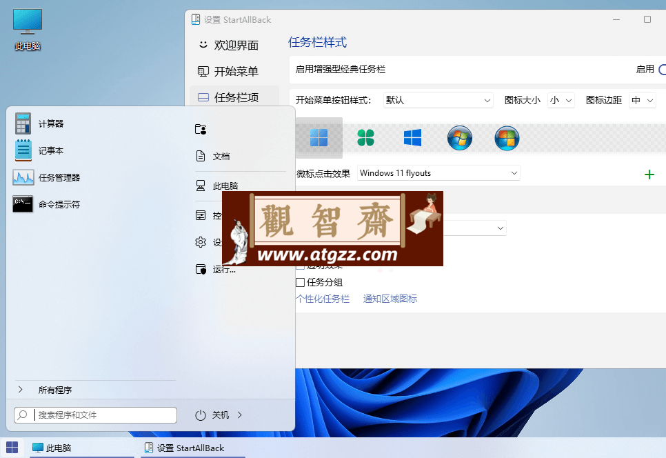Switch to 设置 StartAllBack taskbar button
666x458 pixels.
193,448
